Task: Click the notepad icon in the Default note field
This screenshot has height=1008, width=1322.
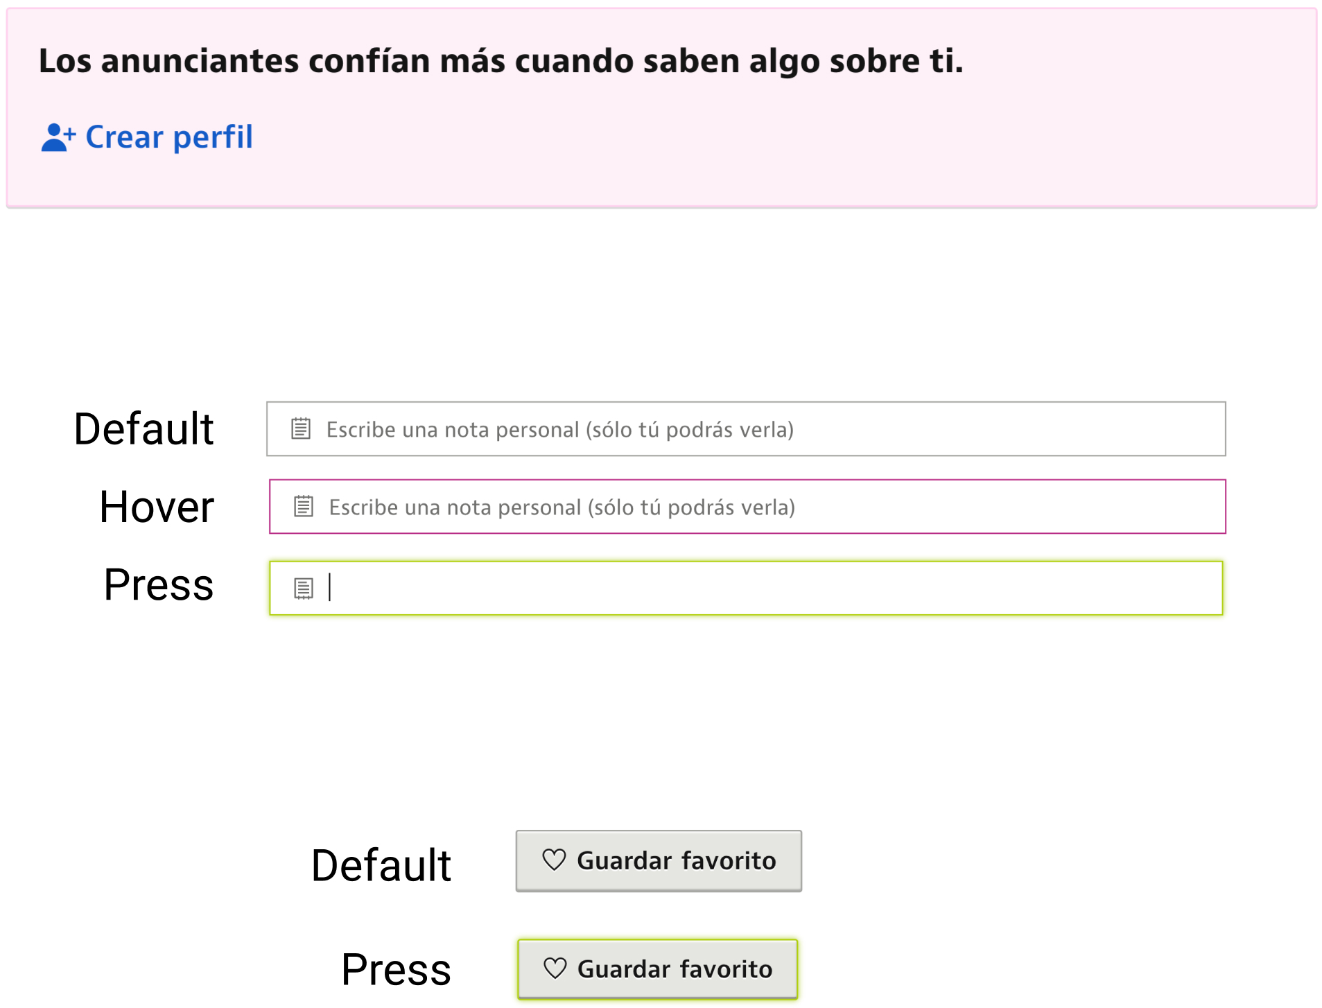Action: [x=301, y=428]
